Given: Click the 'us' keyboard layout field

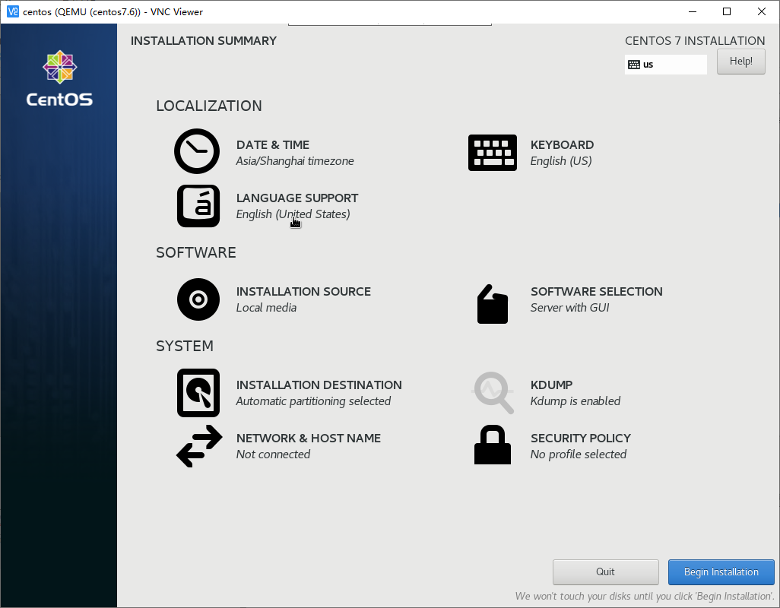Looking at the screenshot, I should click(x=666, y=65).
